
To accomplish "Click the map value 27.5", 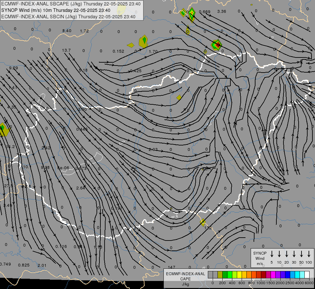I will 8,186.
